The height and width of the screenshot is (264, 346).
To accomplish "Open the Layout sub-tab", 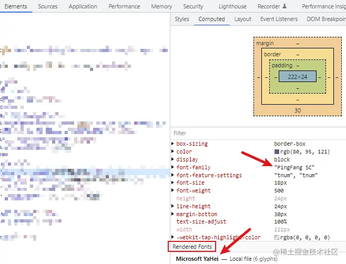I will tap(243, 19).
